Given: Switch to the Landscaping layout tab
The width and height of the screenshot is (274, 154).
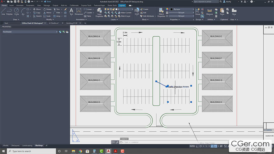Looking at the screenshot, I should point(27,146).
